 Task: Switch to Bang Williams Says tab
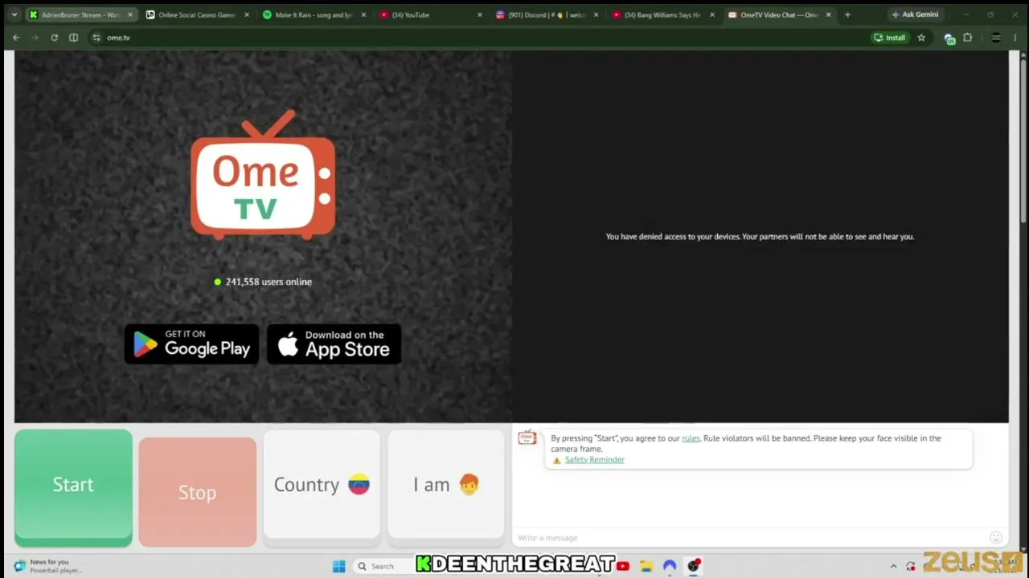pos(662,14)
